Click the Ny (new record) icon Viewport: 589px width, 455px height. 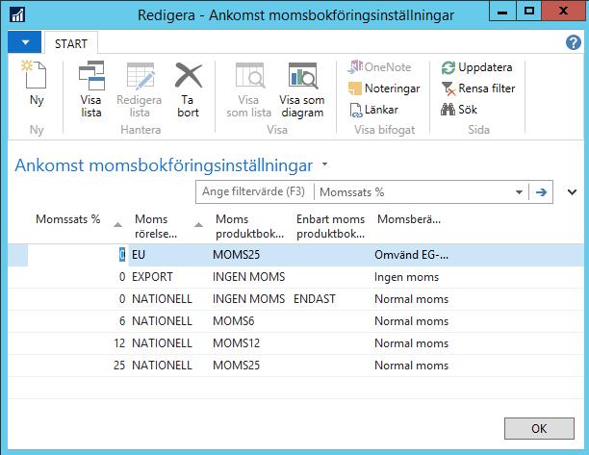(36, 75)
